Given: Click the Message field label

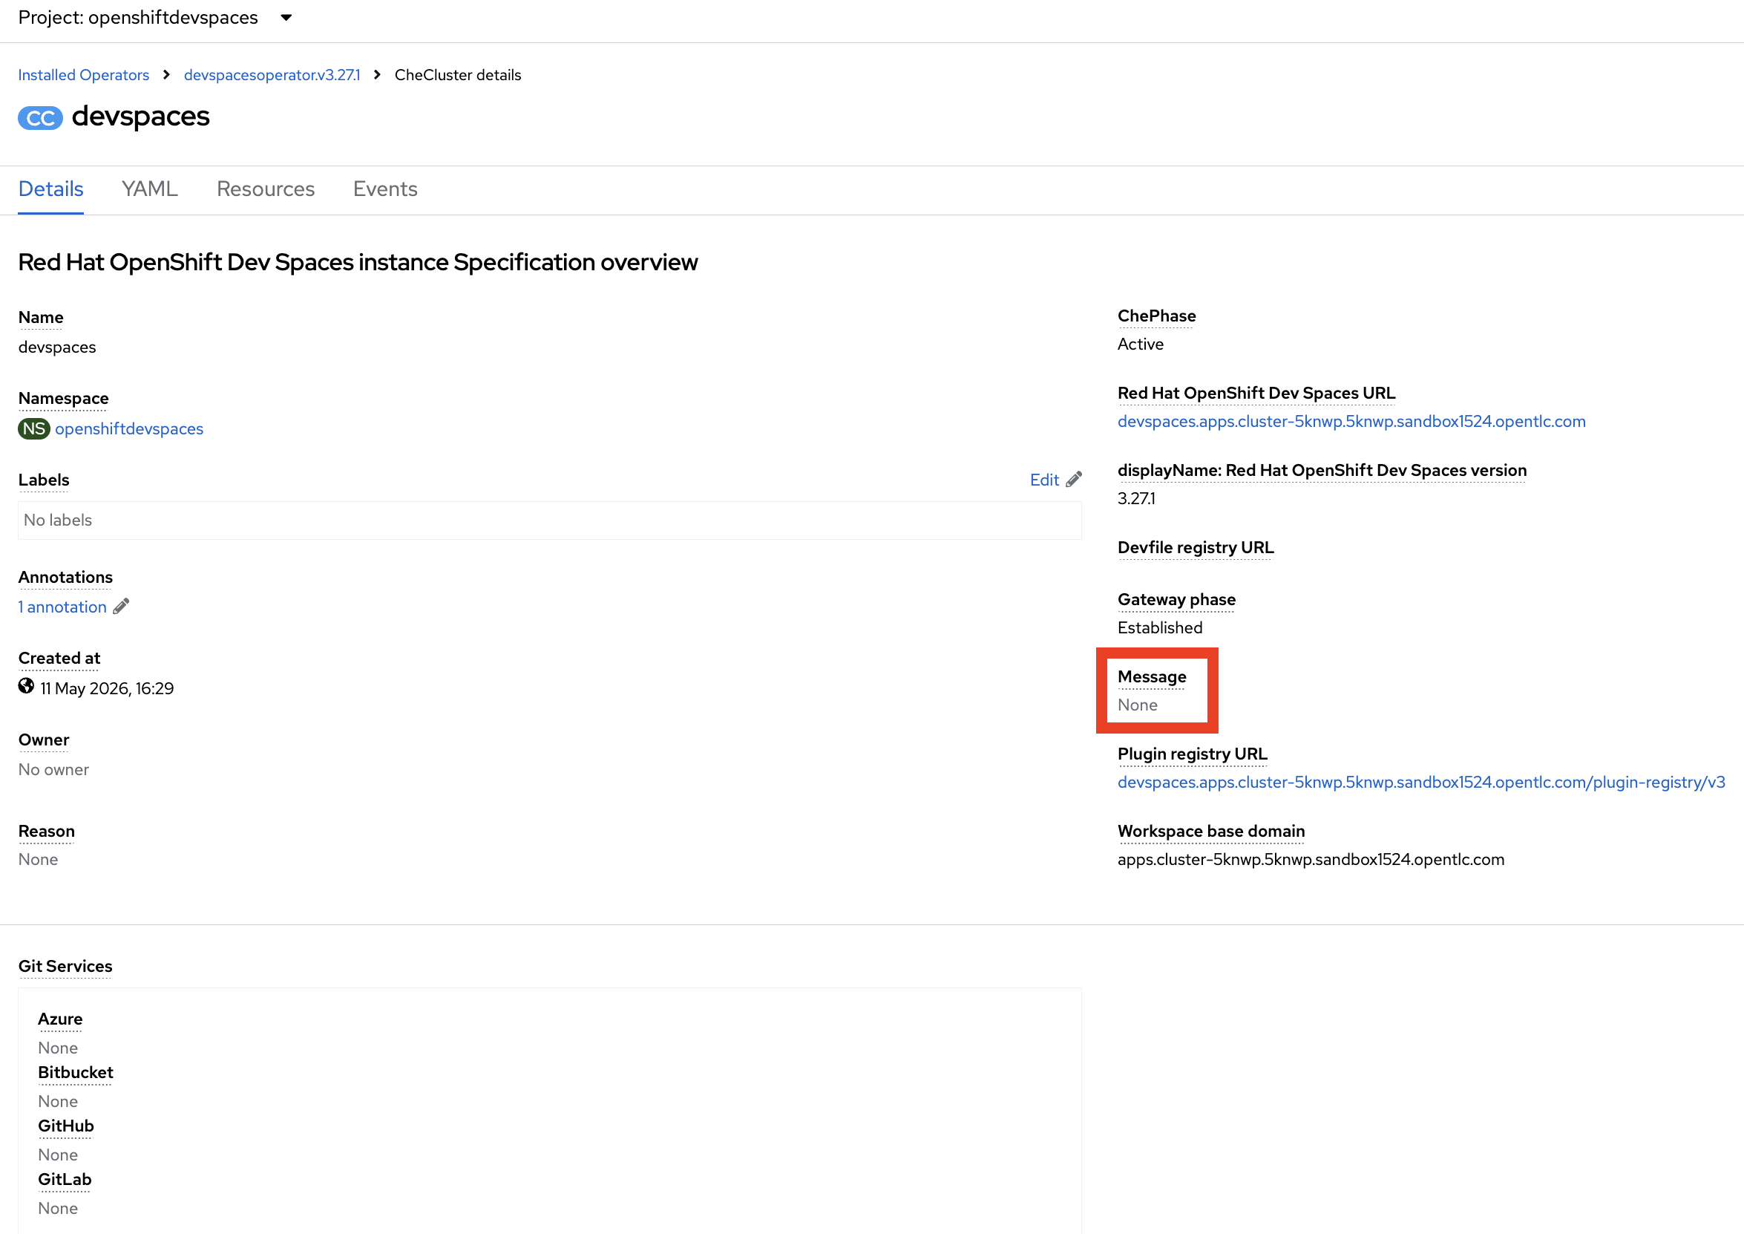Looking at the screenshot, I should (1152, 676).
